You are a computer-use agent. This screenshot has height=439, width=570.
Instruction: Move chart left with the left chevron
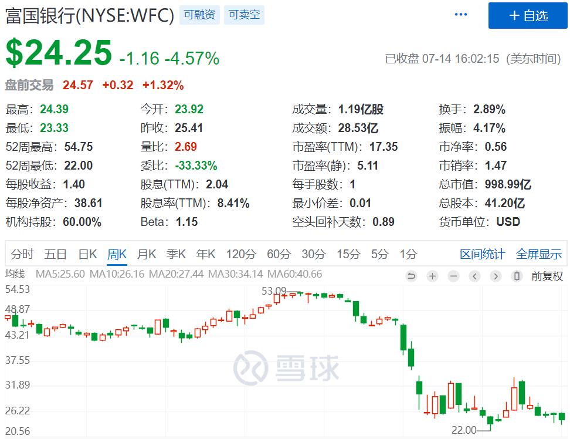[474, 276]
